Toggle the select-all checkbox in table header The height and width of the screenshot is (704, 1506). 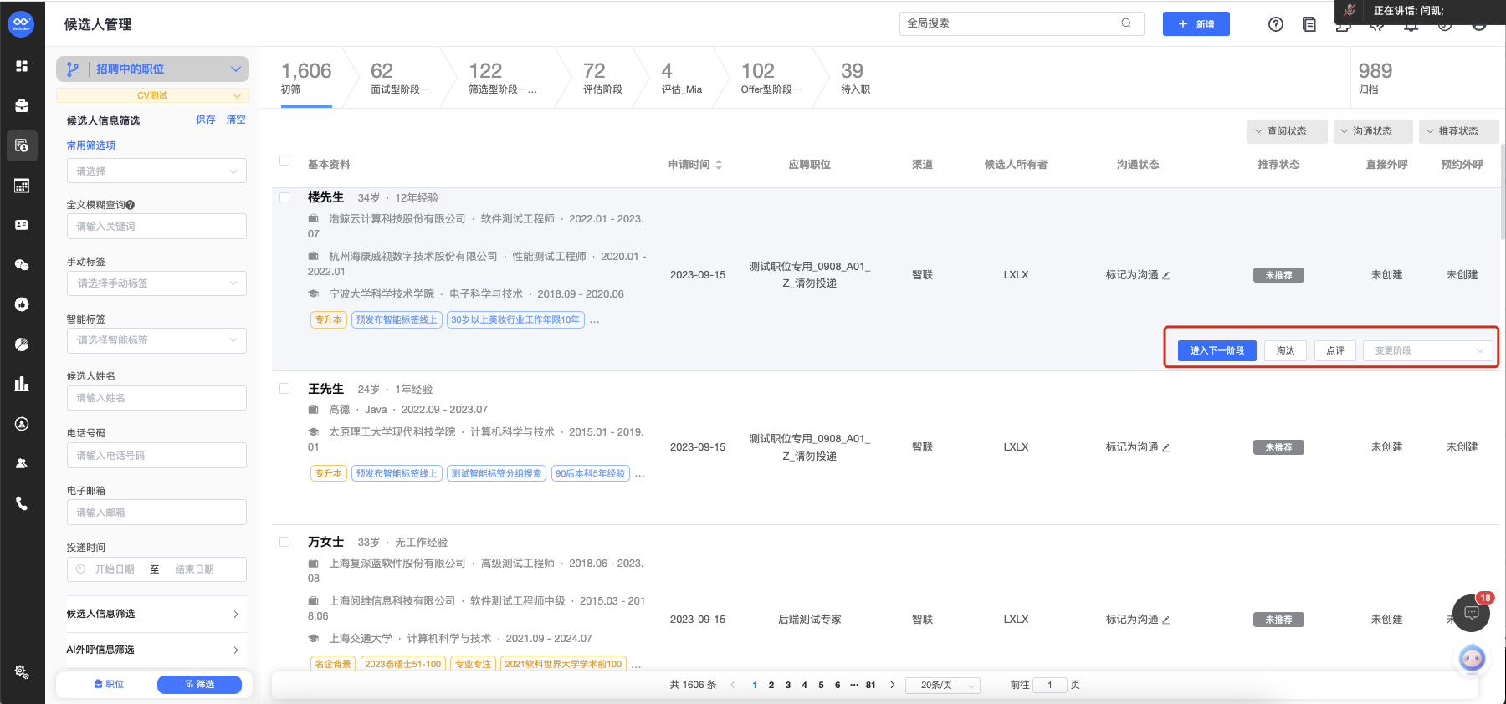click(284, 161)
